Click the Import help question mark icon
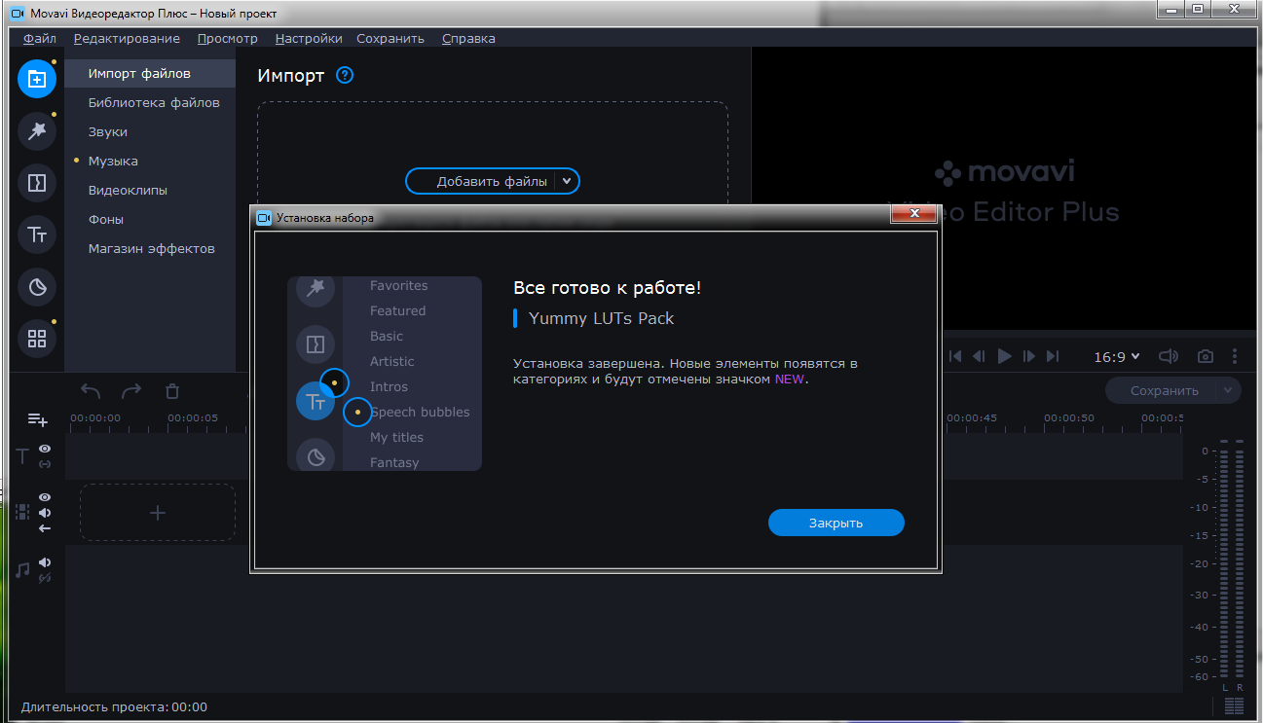 [345, 75]
